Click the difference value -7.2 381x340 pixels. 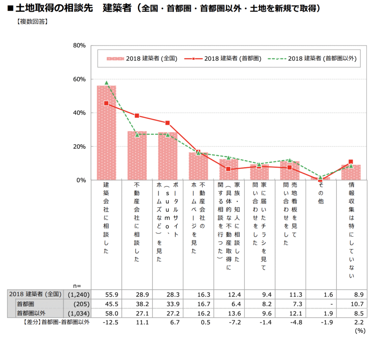click(235, 322)
